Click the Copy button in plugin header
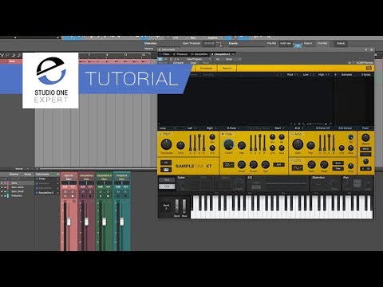The image size is (383, 287). click(x=193, y=63)
